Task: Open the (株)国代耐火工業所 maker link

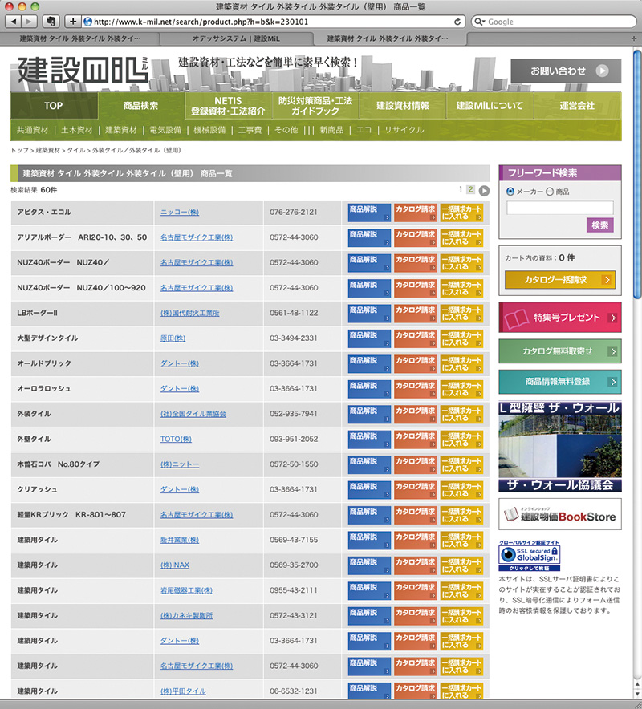Action: pyautogui.click(x=190, y=313)
